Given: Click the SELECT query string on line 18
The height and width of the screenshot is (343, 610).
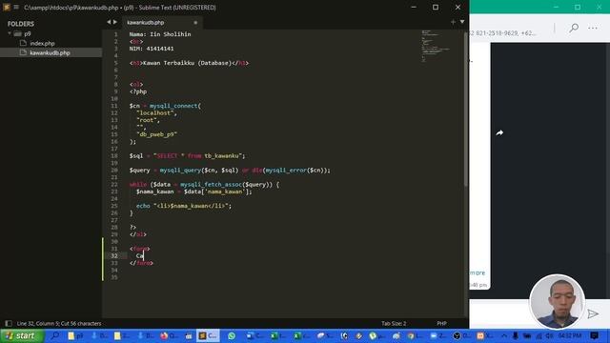Looking at the screenshot, I should (199, 156).
